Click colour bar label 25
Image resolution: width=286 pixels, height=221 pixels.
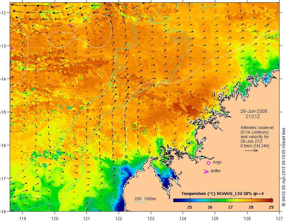[x=189, y=207]
